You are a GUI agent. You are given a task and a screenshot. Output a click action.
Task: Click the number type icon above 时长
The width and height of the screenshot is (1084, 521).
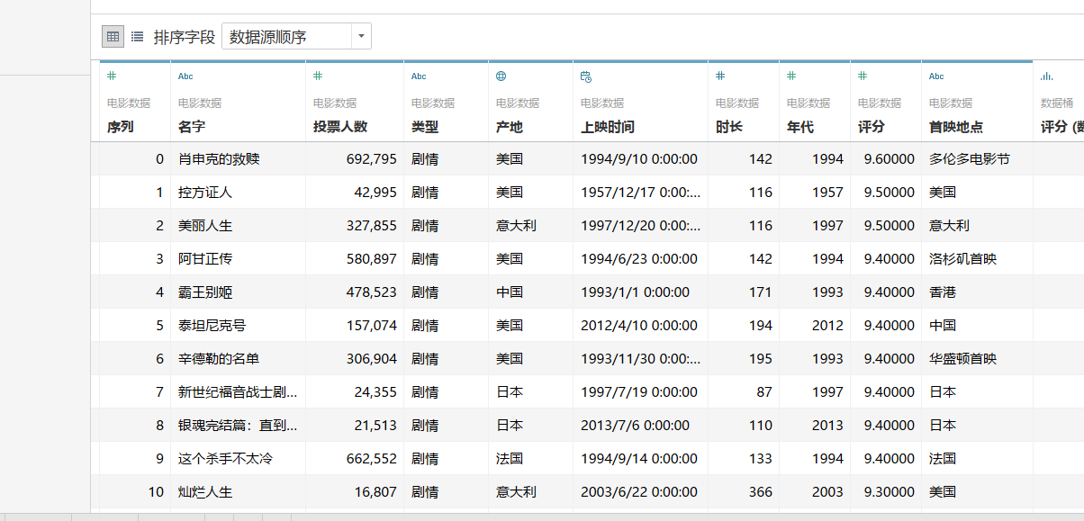point(720,76)
